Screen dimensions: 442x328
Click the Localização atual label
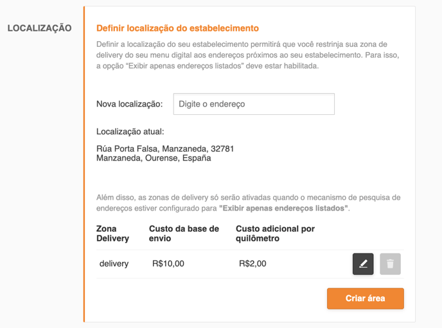click(x=130, y=132)
